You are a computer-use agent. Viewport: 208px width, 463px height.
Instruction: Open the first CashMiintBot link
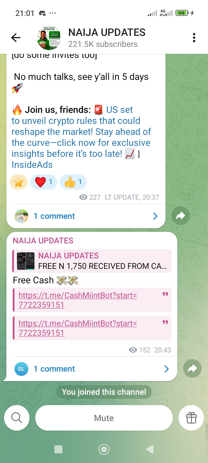[x=78, y=300]
